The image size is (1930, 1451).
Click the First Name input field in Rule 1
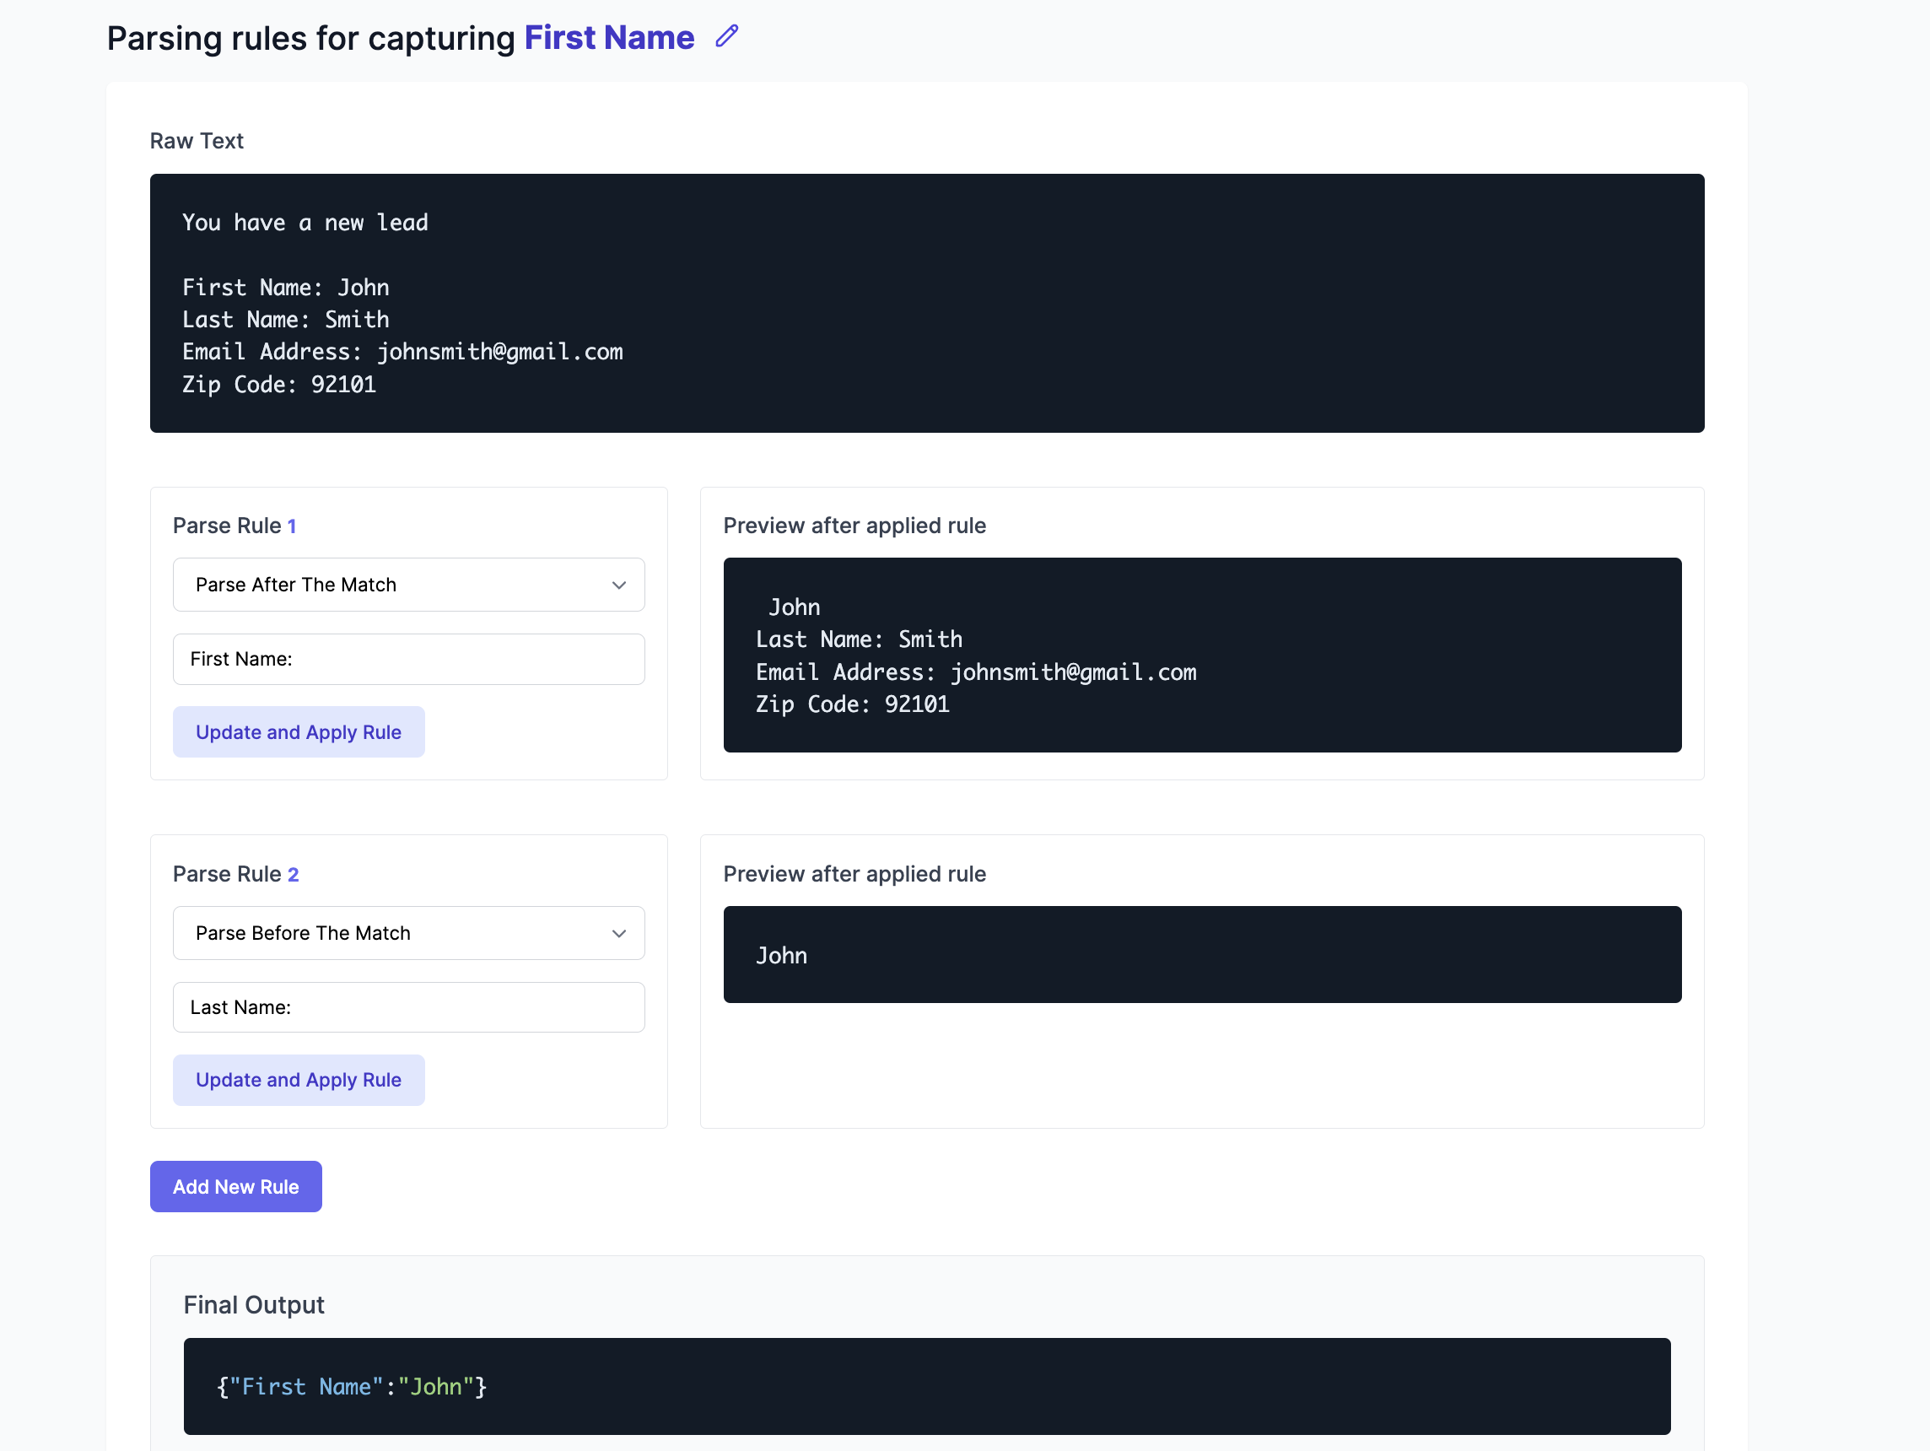point(408,659)
